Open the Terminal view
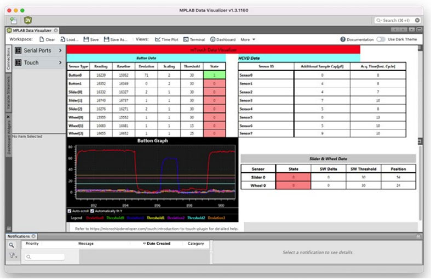 (194, 39)
